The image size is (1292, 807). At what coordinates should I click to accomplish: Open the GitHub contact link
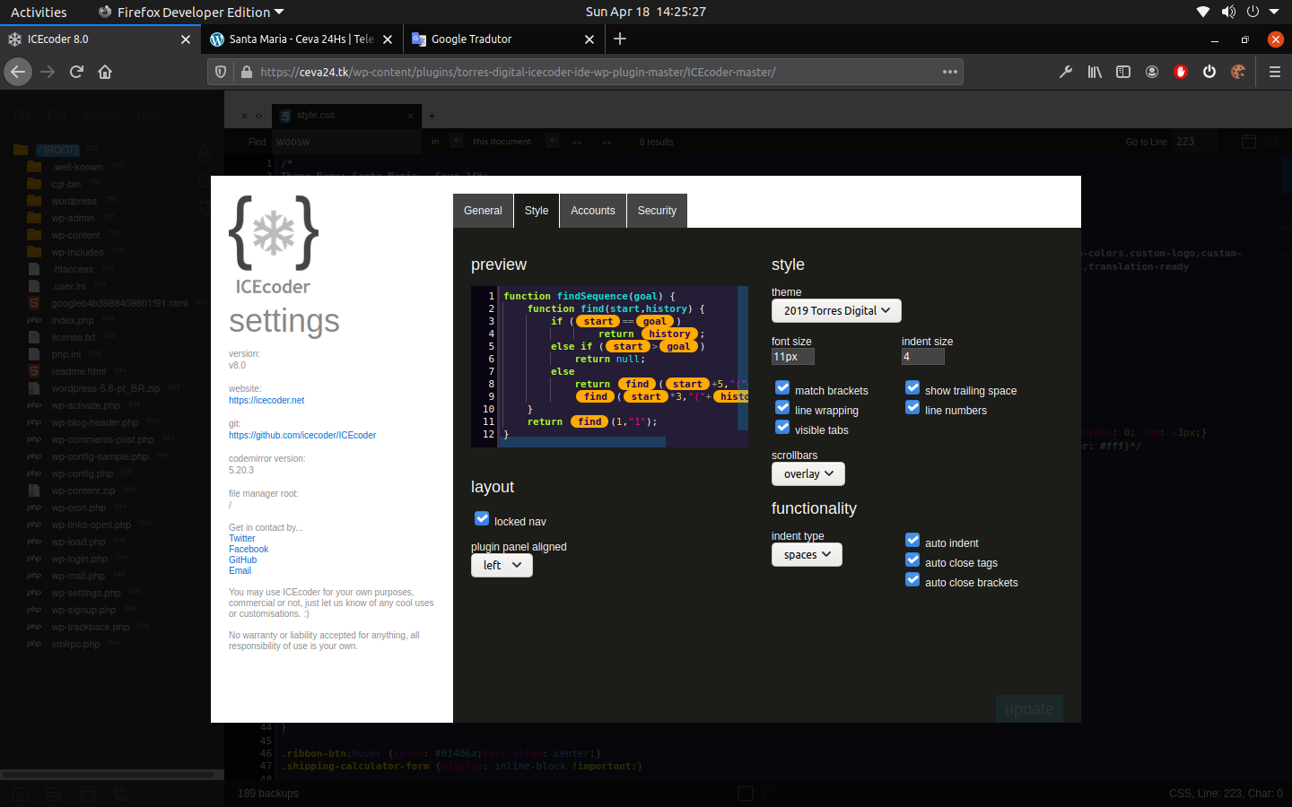click(242, 560)
